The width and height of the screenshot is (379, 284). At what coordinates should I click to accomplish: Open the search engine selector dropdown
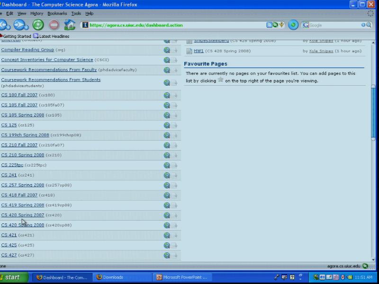(x=306, y=25)
